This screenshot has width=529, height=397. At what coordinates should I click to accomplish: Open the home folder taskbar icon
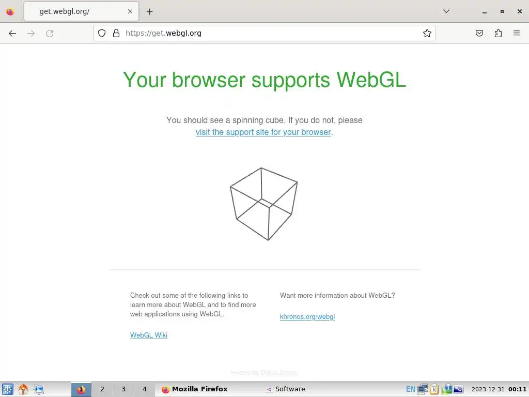tap(23, 389)
